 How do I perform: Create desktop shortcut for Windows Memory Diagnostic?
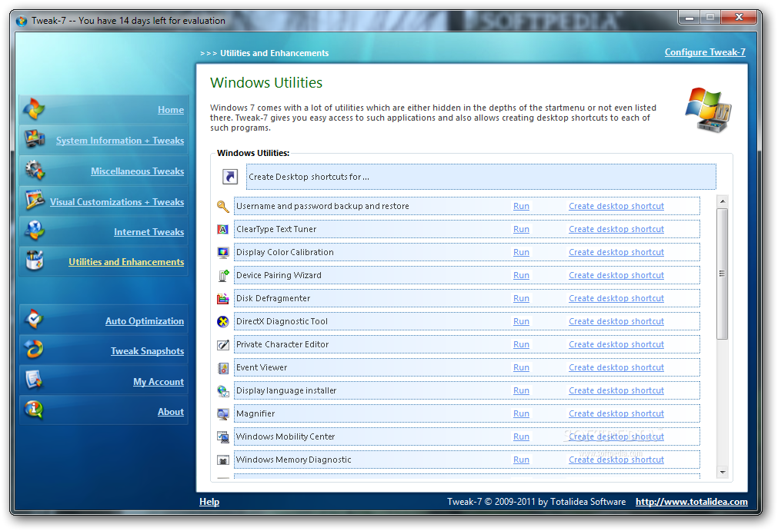[x=616, y=460]
